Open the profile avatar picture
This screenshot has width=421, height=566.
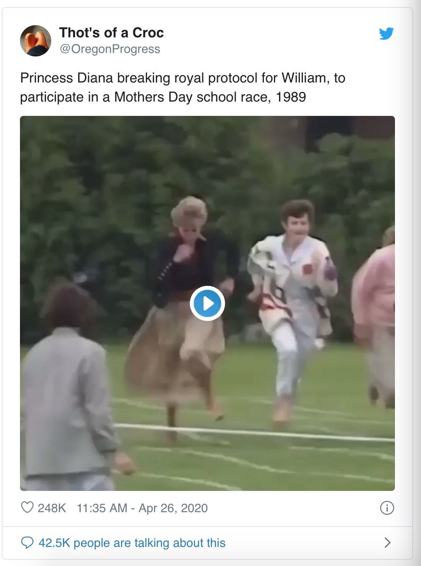click(36, 41)
